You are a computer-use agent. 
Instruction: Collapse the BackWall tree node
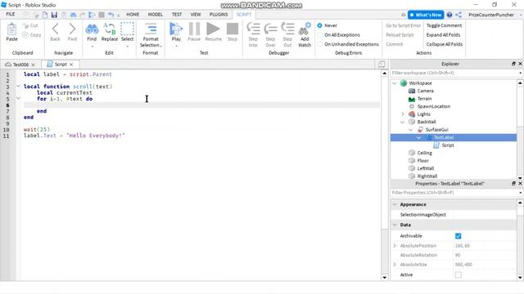click(403, 122)
